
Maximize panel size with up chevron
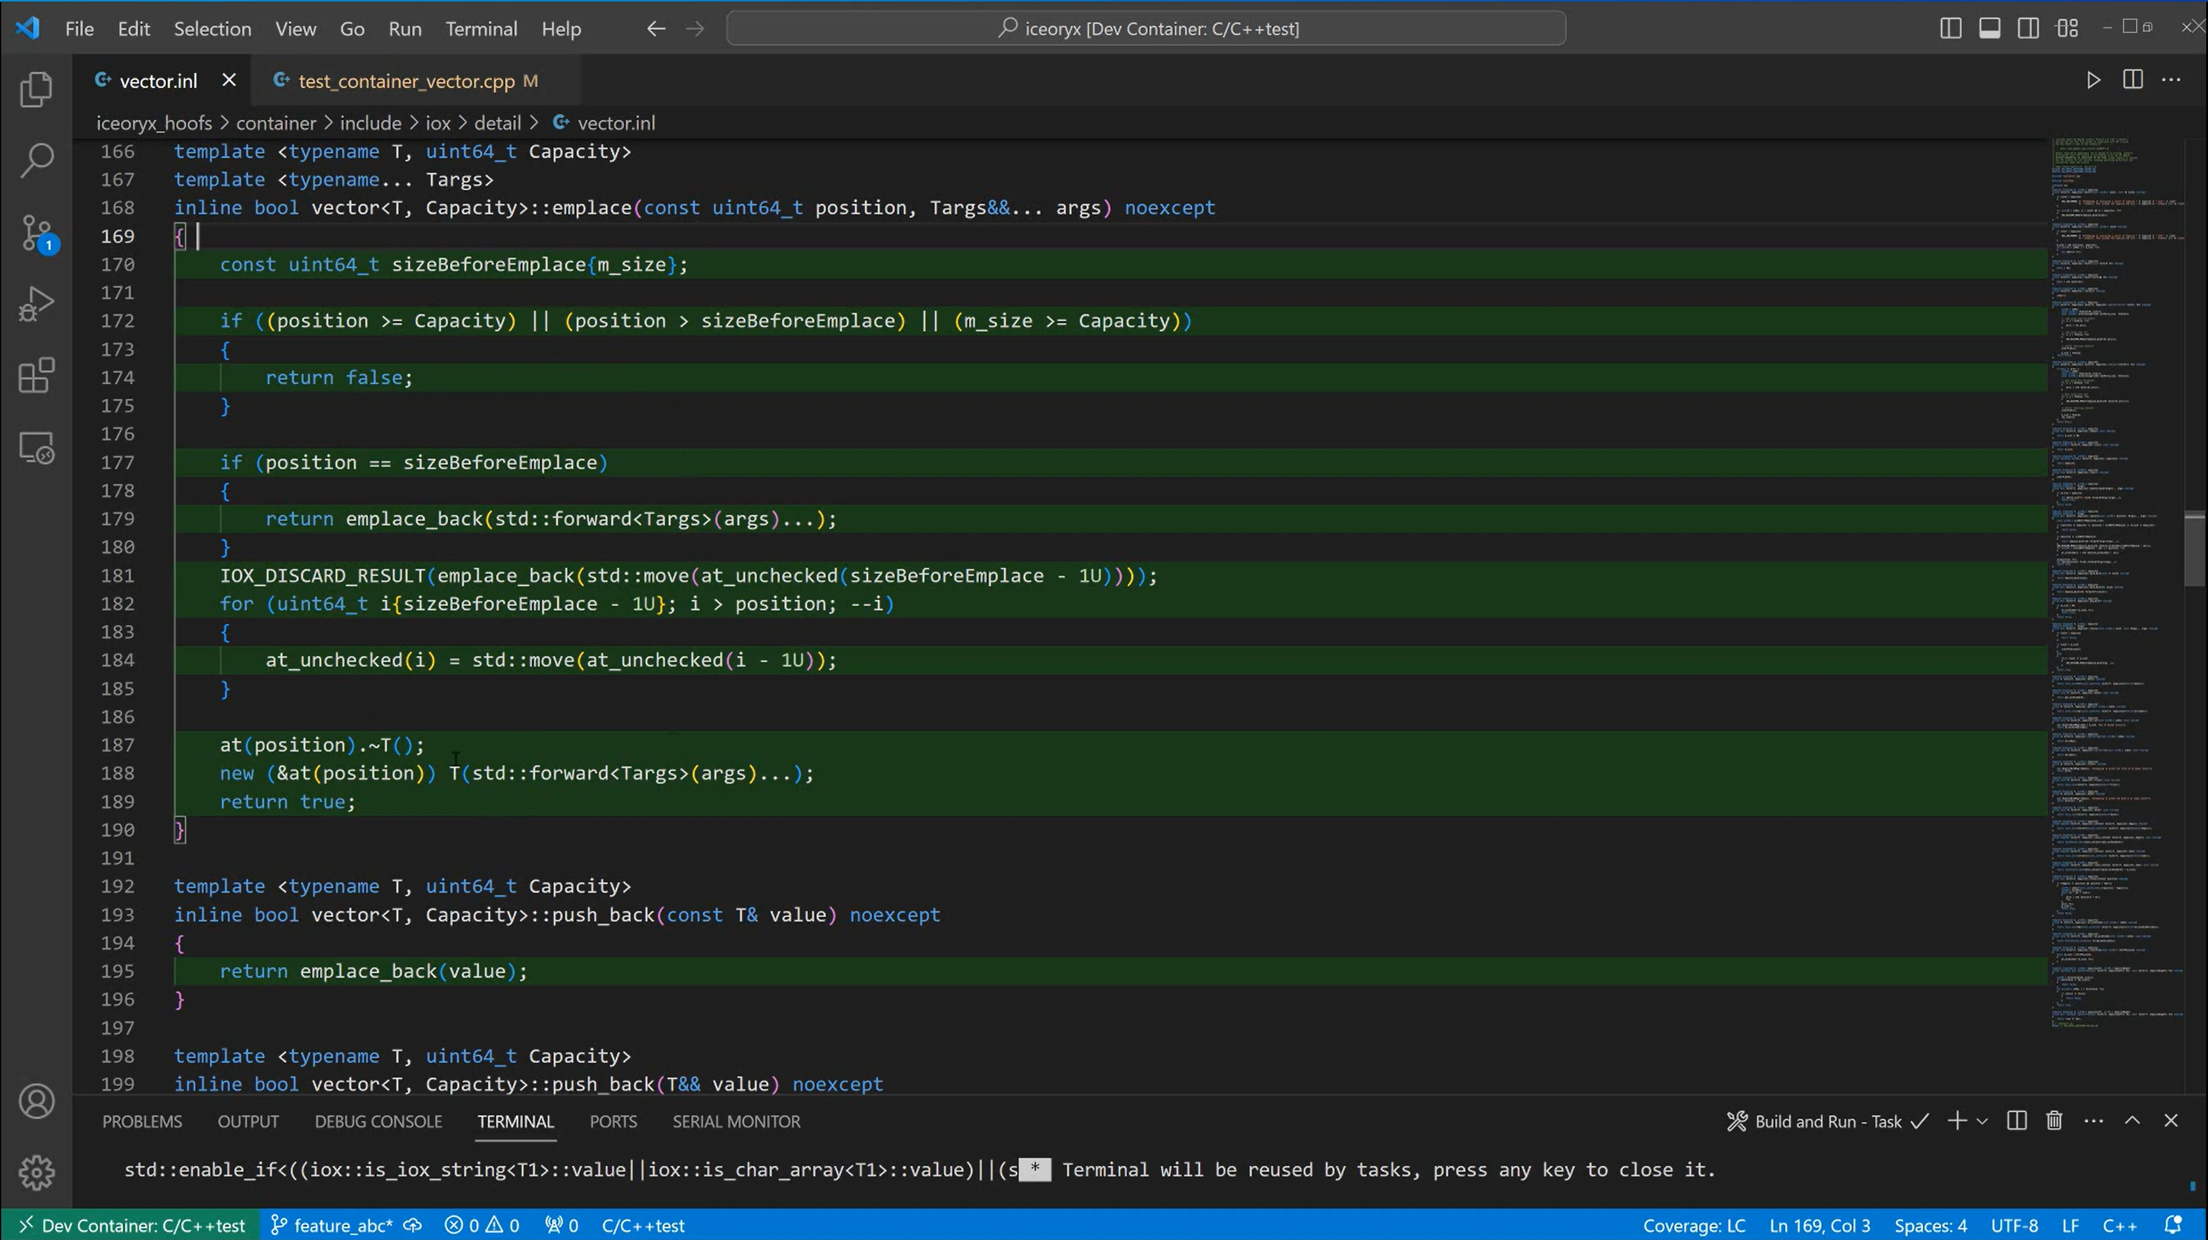(x=2133, y=1121)
